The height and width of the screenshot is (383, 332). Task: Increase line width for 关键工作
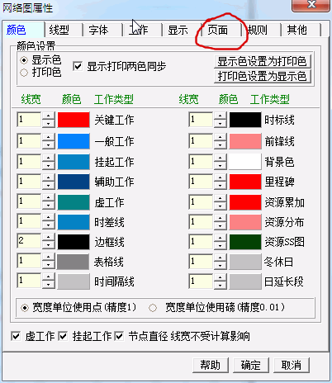48,116
